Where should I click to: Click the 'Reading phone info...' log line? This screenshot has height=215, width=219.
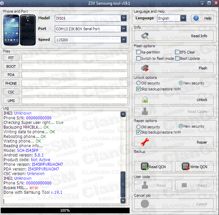(x=23, y=146)
